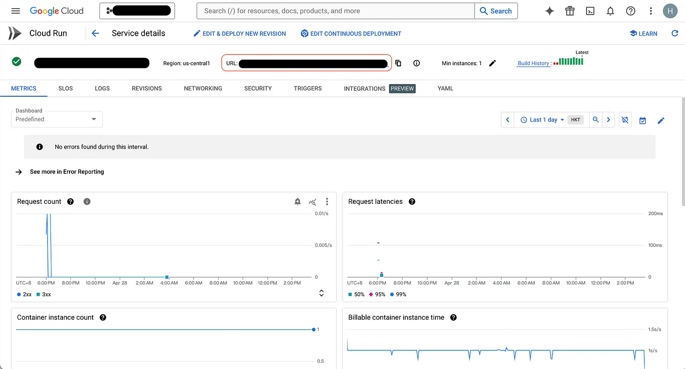
Task: Switch to the Logs tab
Action: point(102,88)
